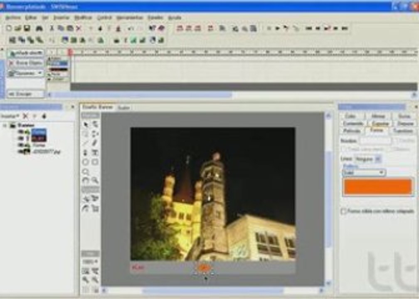Select the Ellipse shape tool
The image size is (419, 299).
pos(86,162)
